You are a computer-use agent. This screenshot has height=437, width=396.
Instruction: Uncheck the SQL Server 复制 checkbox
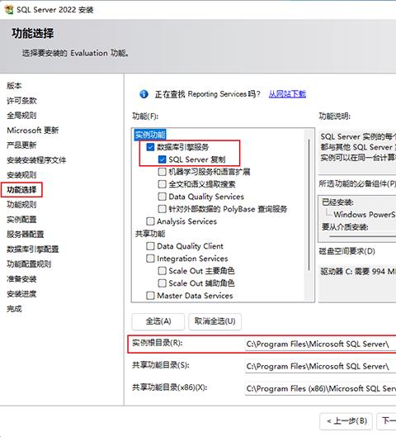162,159
